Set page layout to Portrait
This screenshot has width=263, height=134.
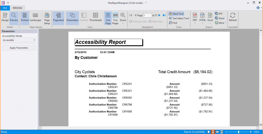(25, 18)
